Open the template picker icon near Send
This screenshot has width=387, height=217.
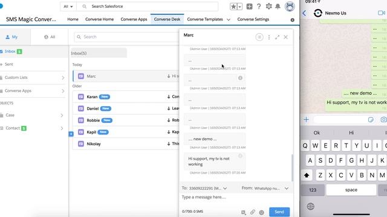click(243, 212)
